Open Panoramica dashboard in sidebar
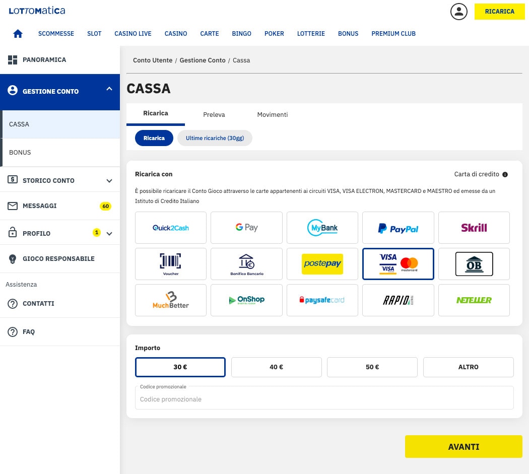 pyautogui.click(x=60, y=60)
